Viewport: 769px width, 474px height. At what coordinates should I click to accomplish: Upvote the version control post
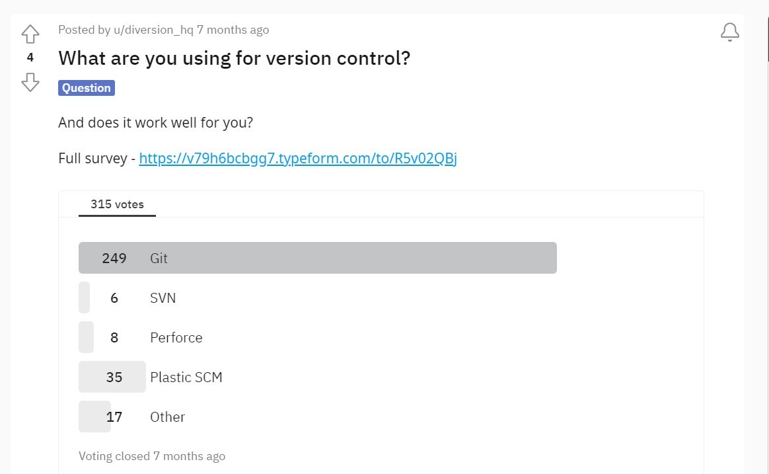tap(30, 34)
